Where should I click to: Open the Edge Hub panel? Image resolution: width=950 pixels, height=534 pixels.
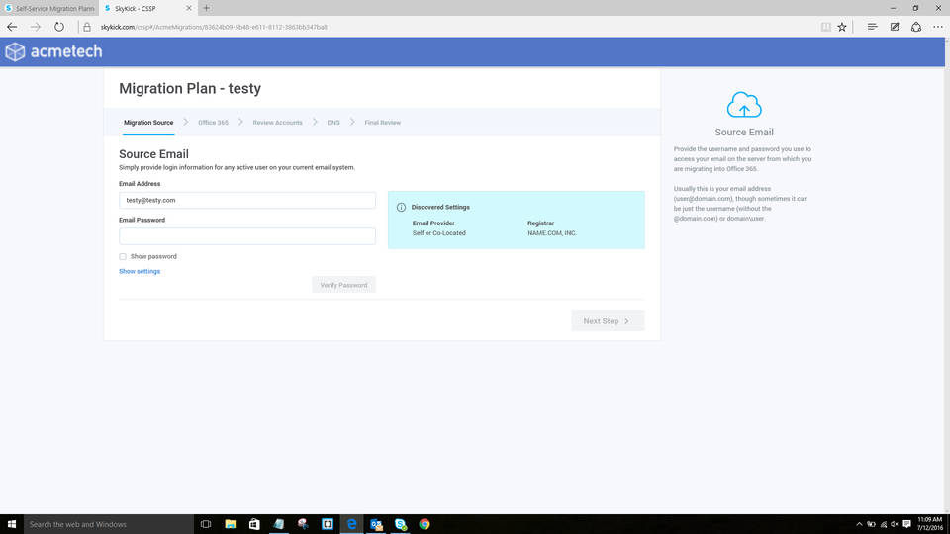(872, 27)
